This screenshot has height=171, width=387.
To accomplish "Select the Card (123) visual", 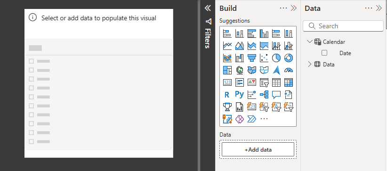I will coord(227,82).
